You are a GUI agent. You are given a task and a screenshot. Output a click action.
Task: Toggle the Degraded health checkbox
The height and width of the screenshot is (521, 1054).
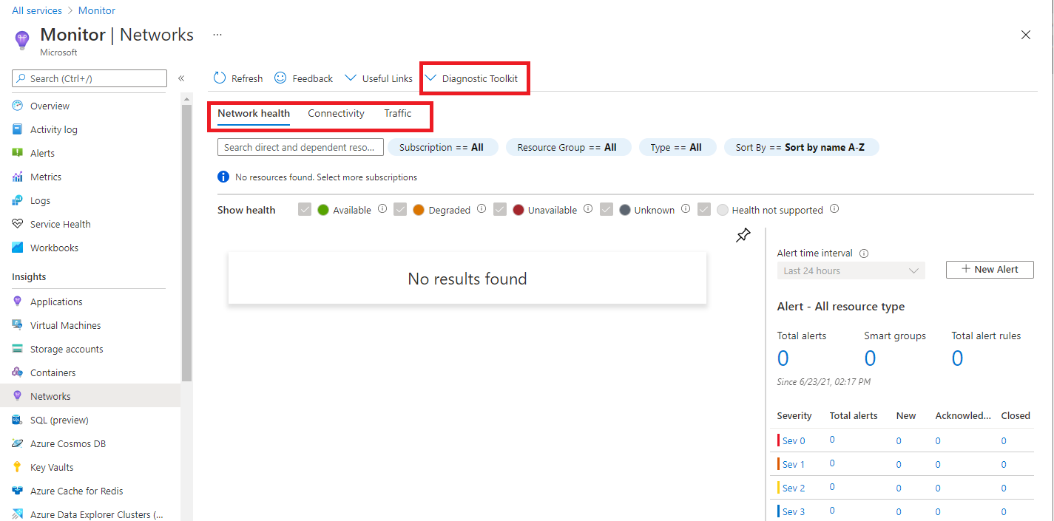point(400,210)
